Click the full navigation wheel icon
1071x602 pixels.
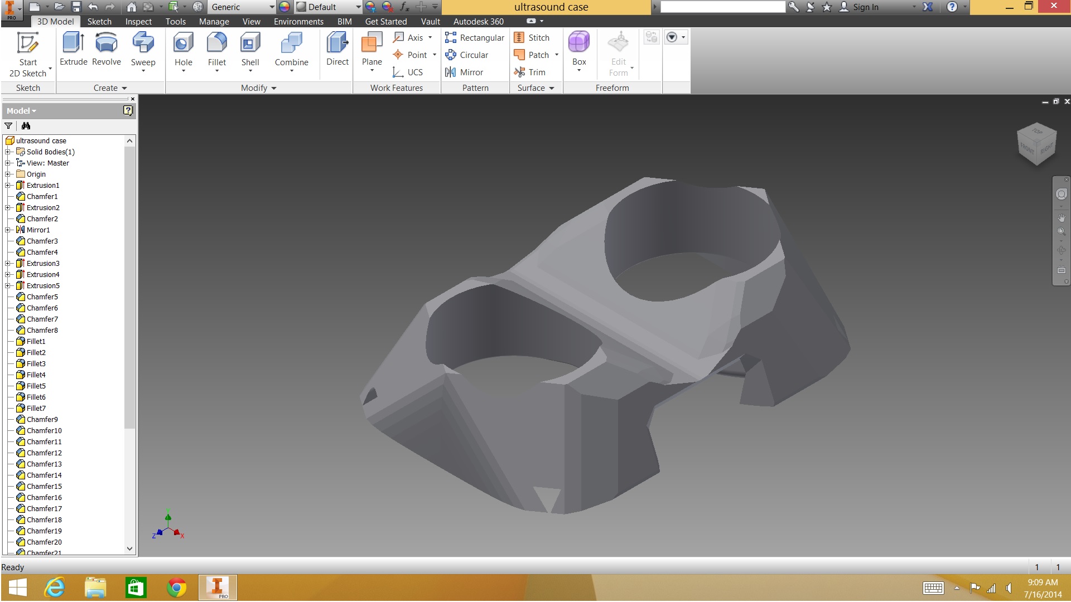[1061, 194]
